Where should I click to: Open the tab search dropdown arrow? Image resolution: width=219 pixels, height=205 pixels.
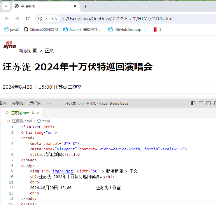[6, 6]
